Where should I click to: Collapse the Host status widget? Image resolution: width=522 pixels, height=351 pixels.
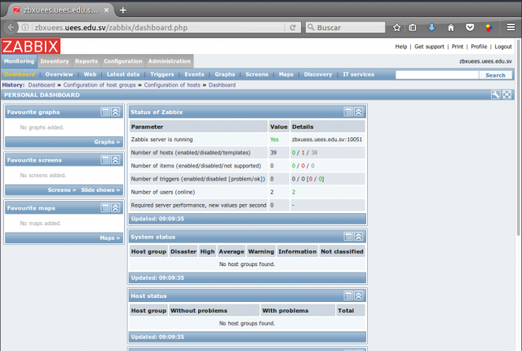[359, 295]
